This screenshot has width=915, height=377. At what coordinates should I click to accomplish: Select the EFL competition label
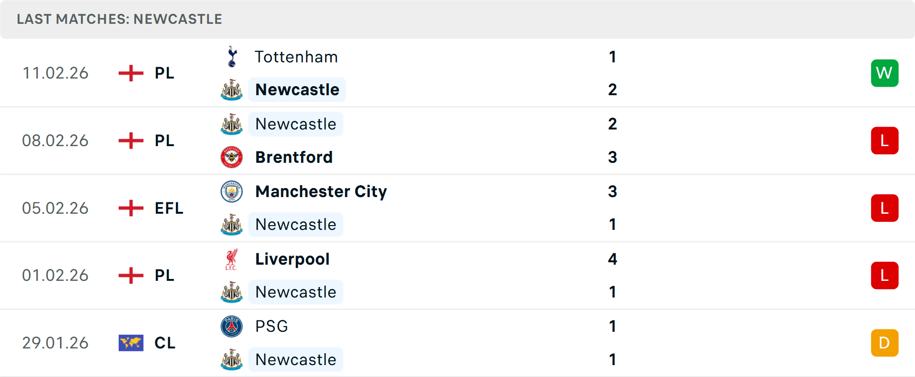(x=168, y=208)
